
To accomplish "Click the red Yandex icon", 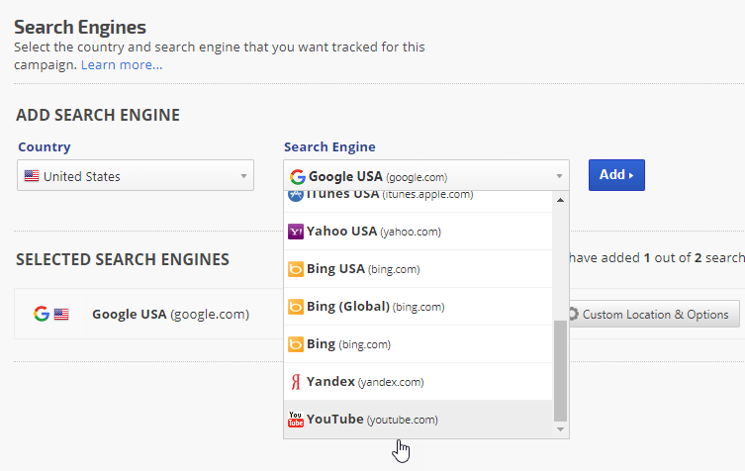I will click(x=296, y=382).
